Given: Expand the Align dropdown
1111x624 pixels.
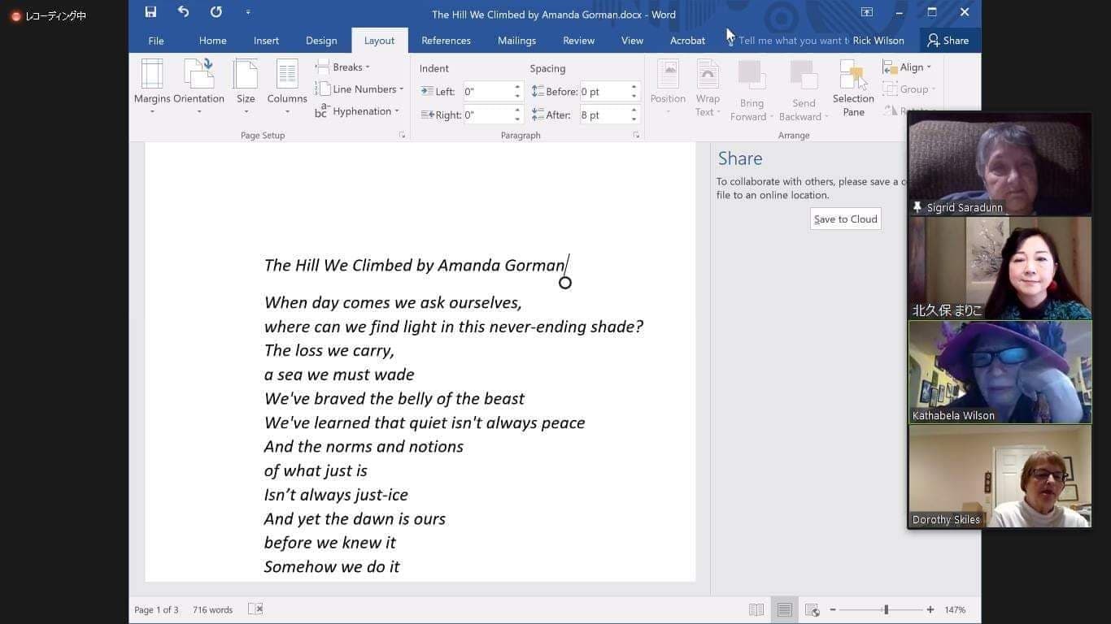Looking at the screenshot, I should (x=907, y=67).
